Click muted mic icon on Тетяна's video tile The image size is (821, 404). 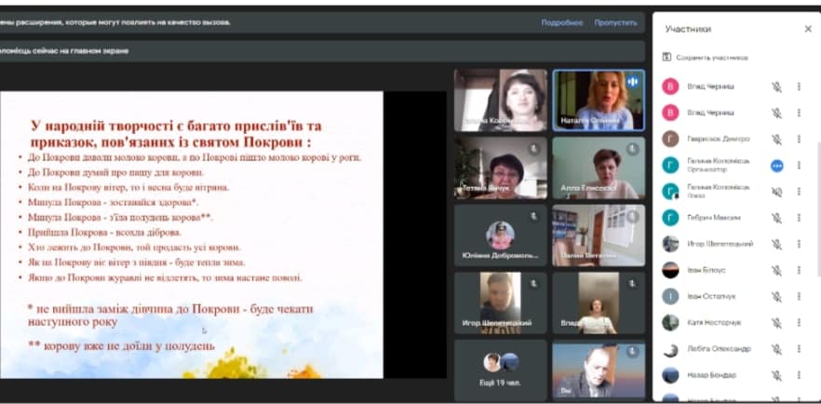tap(533, 149)
